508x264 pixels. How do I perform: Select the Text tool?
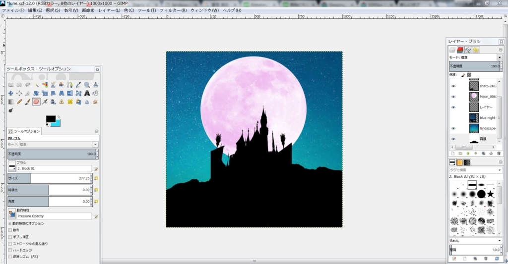pos(87,93)
